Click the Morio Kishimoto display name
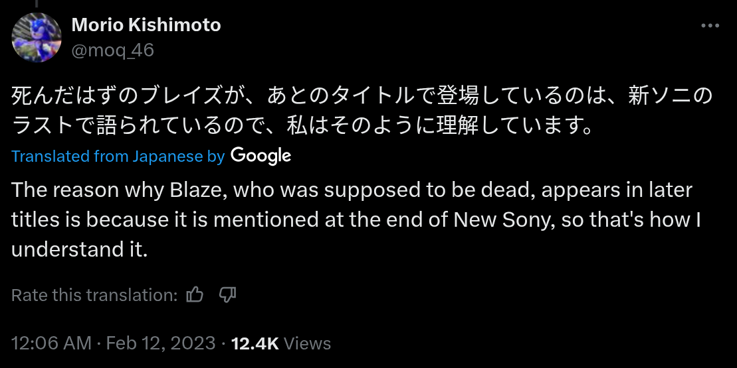Screen dimensions: 737x368 coord(146,25)
